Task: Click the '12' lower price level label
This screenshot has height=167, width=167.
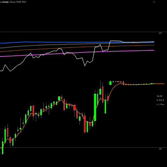Action: pyautogui.click(x=160, y=149)
